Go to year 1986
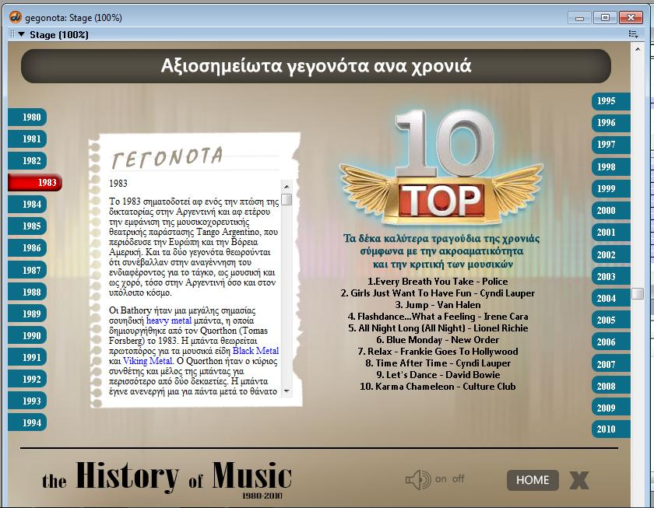Image resolution: width=654 pixels, height=508 pixels. [x=27, y=248]
